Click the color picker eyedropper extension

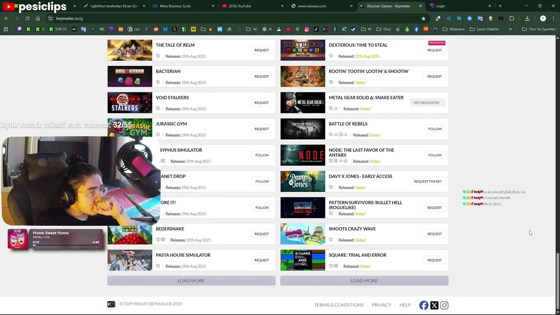coord(438,18)
